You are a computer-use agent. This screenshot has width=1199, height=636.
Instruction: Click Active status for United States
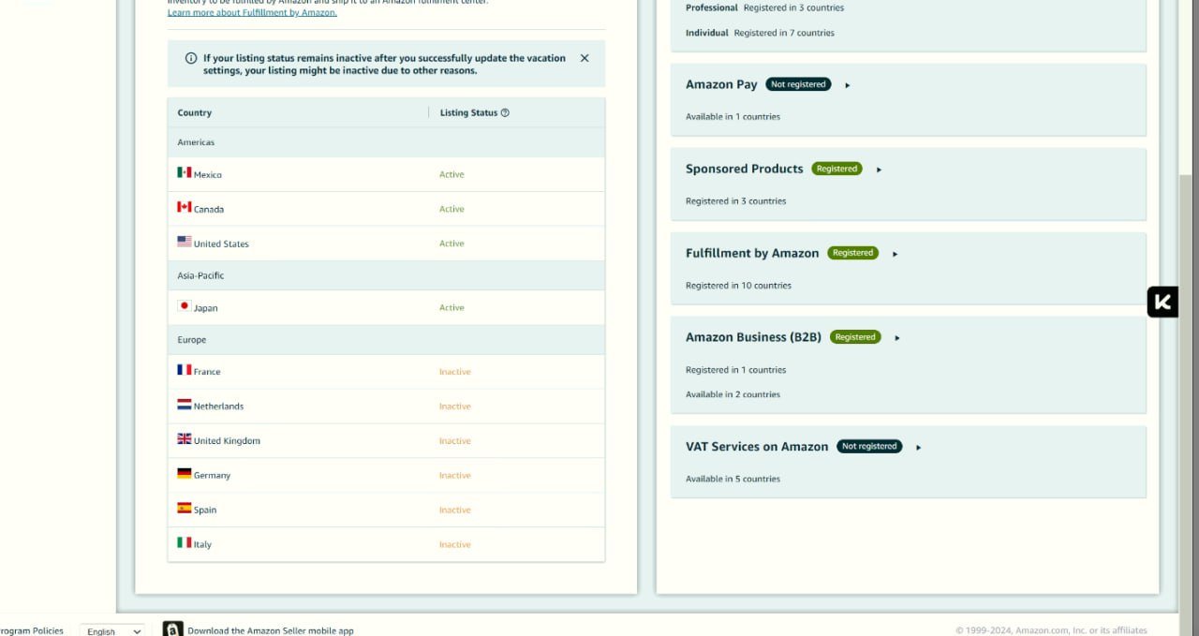[x=451, y=244]
